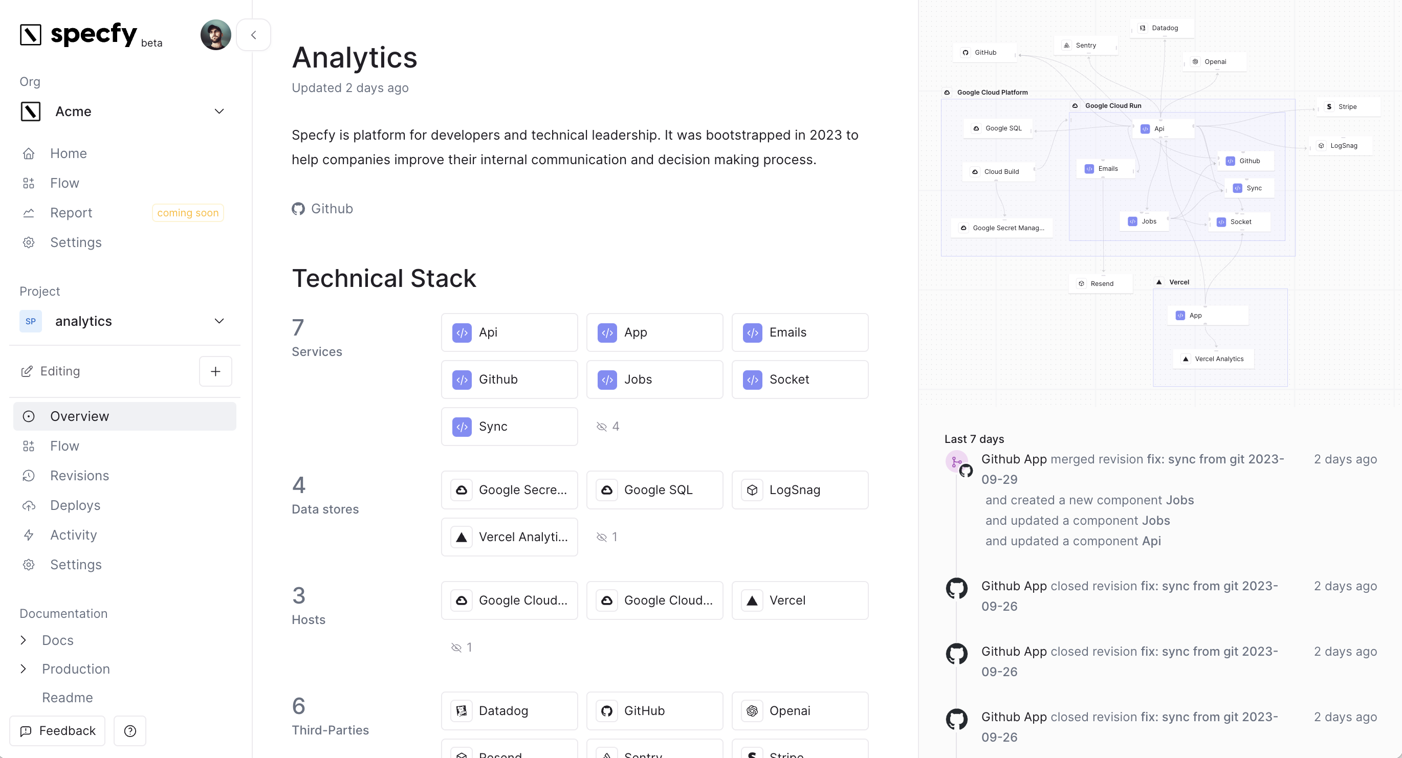Click the 'Last 7 days' activity heading

(x=974, y=439)
